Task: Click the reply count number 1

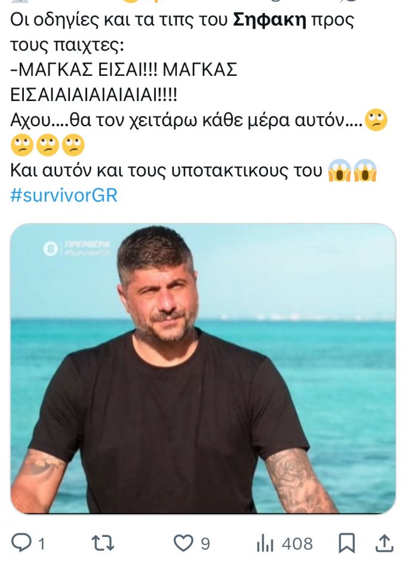Action: click(x=41, y=543)
